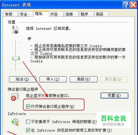Click the 导入(I) button

click(53, 79)
